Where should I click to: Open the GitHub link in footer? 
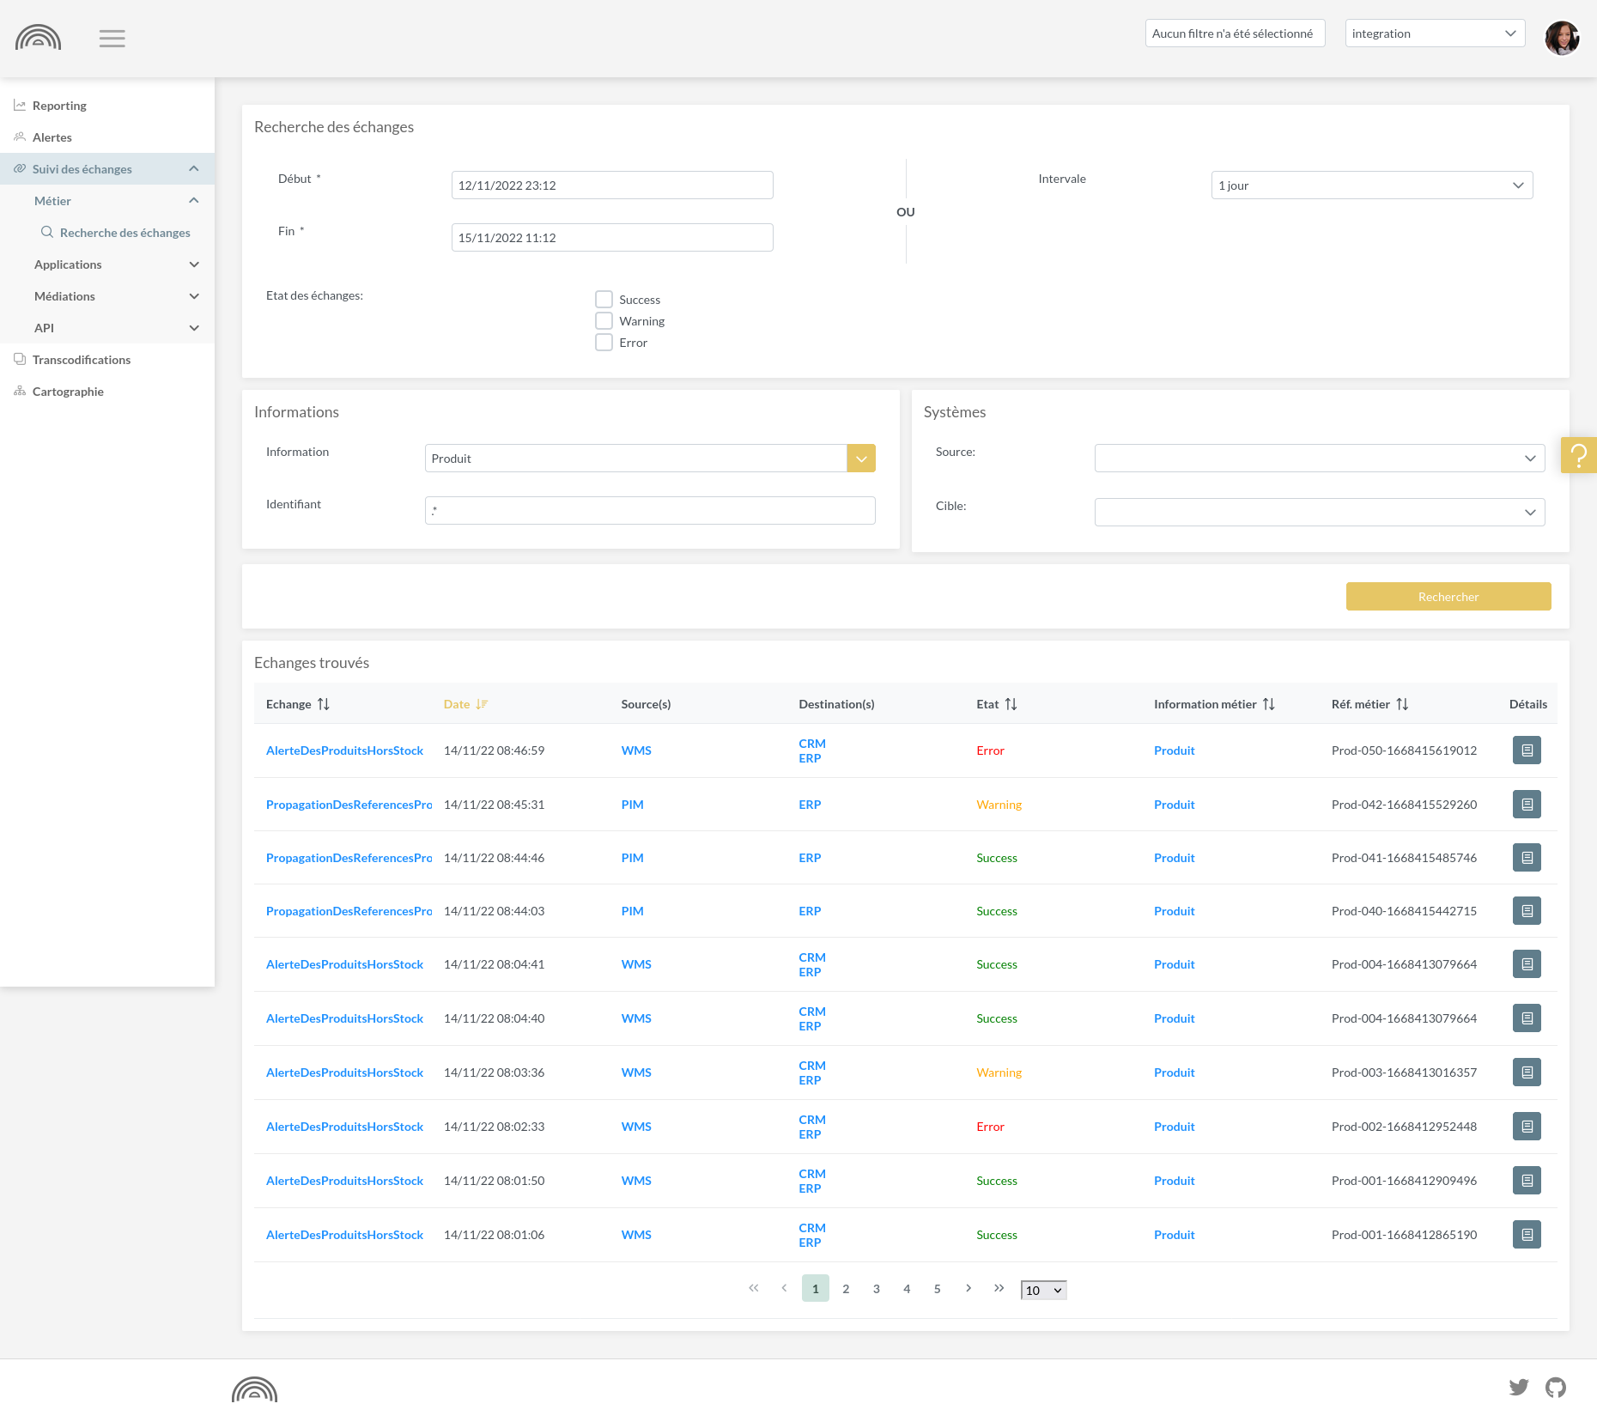[1555, 1388]
